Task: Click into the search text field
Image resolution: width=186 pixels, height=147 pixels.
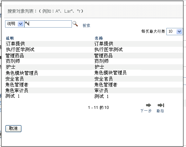Action: [x=48, y=24]
